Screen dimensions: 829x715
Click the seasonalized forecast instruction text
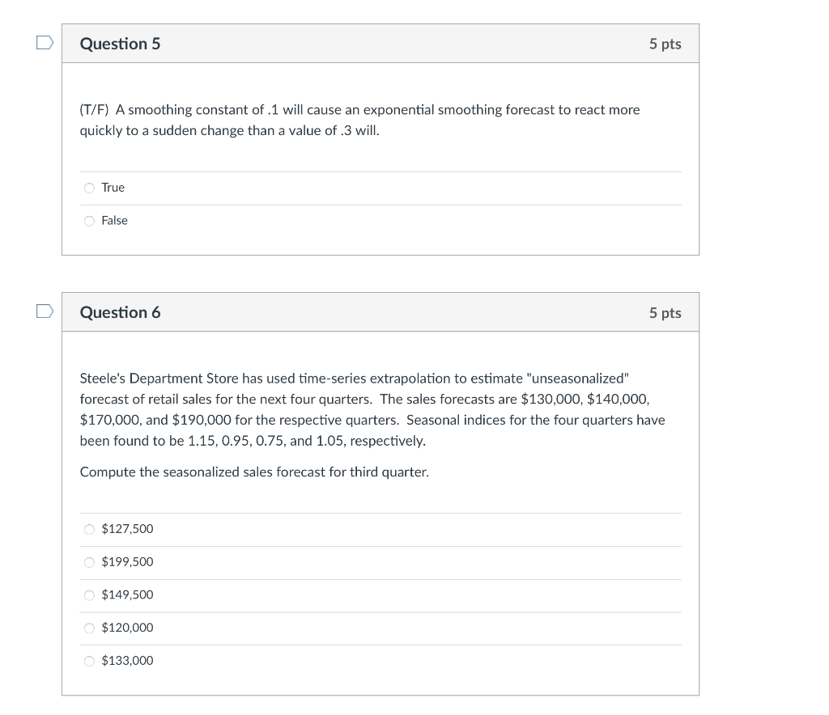click(x=253, y=472)
